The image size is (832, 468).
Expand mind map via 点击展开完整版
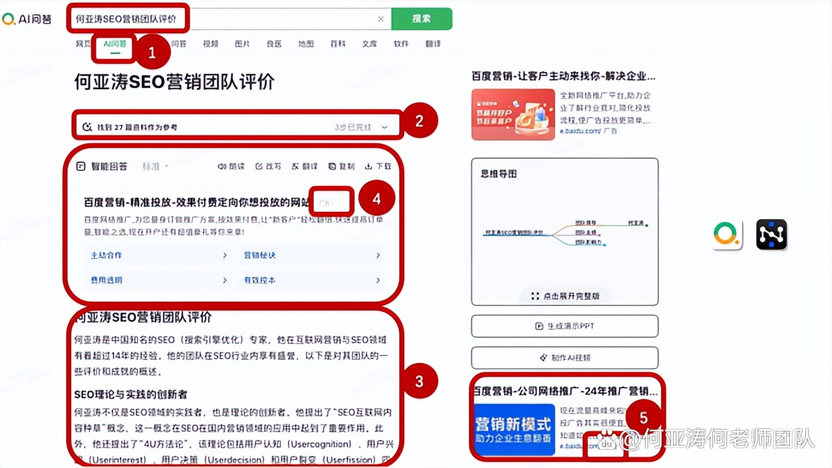565,296
